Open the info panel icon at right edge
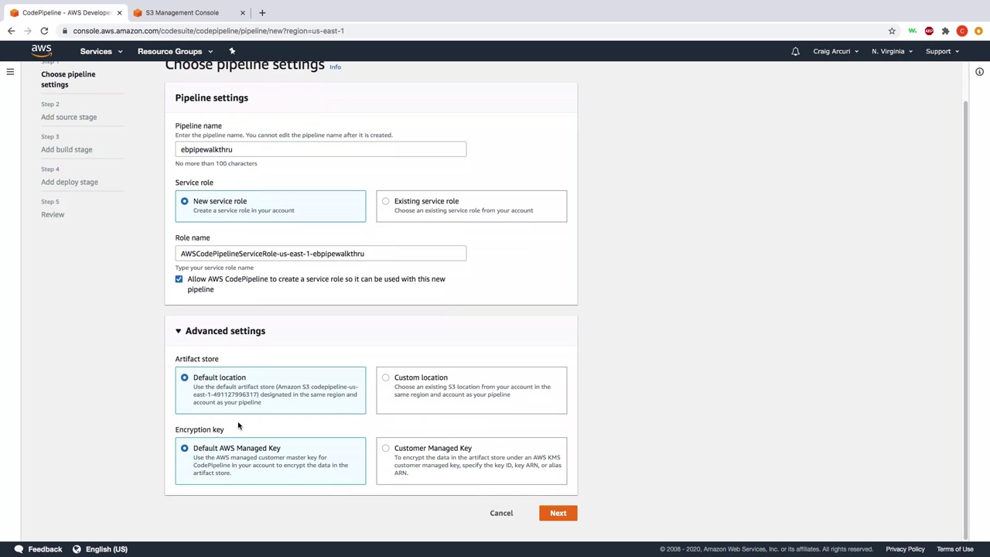Image resolution: width=990 pixels, height=557 pixels. click(979, 72)
